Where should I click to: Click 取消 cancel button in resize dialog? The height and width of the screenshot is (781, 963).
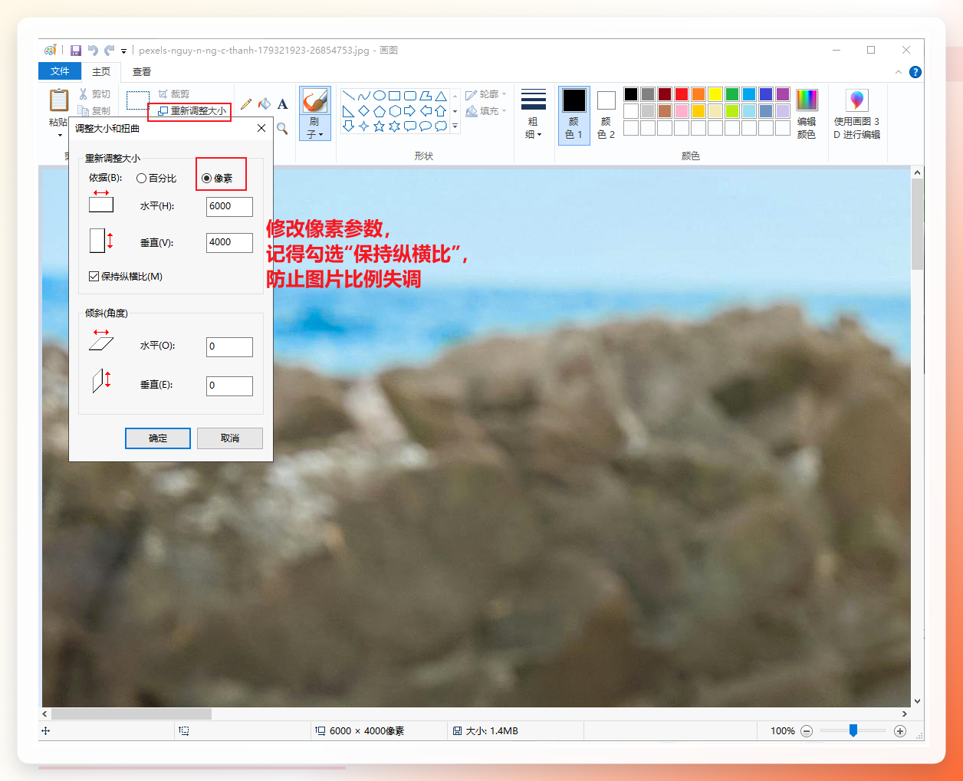coord(230,438)
